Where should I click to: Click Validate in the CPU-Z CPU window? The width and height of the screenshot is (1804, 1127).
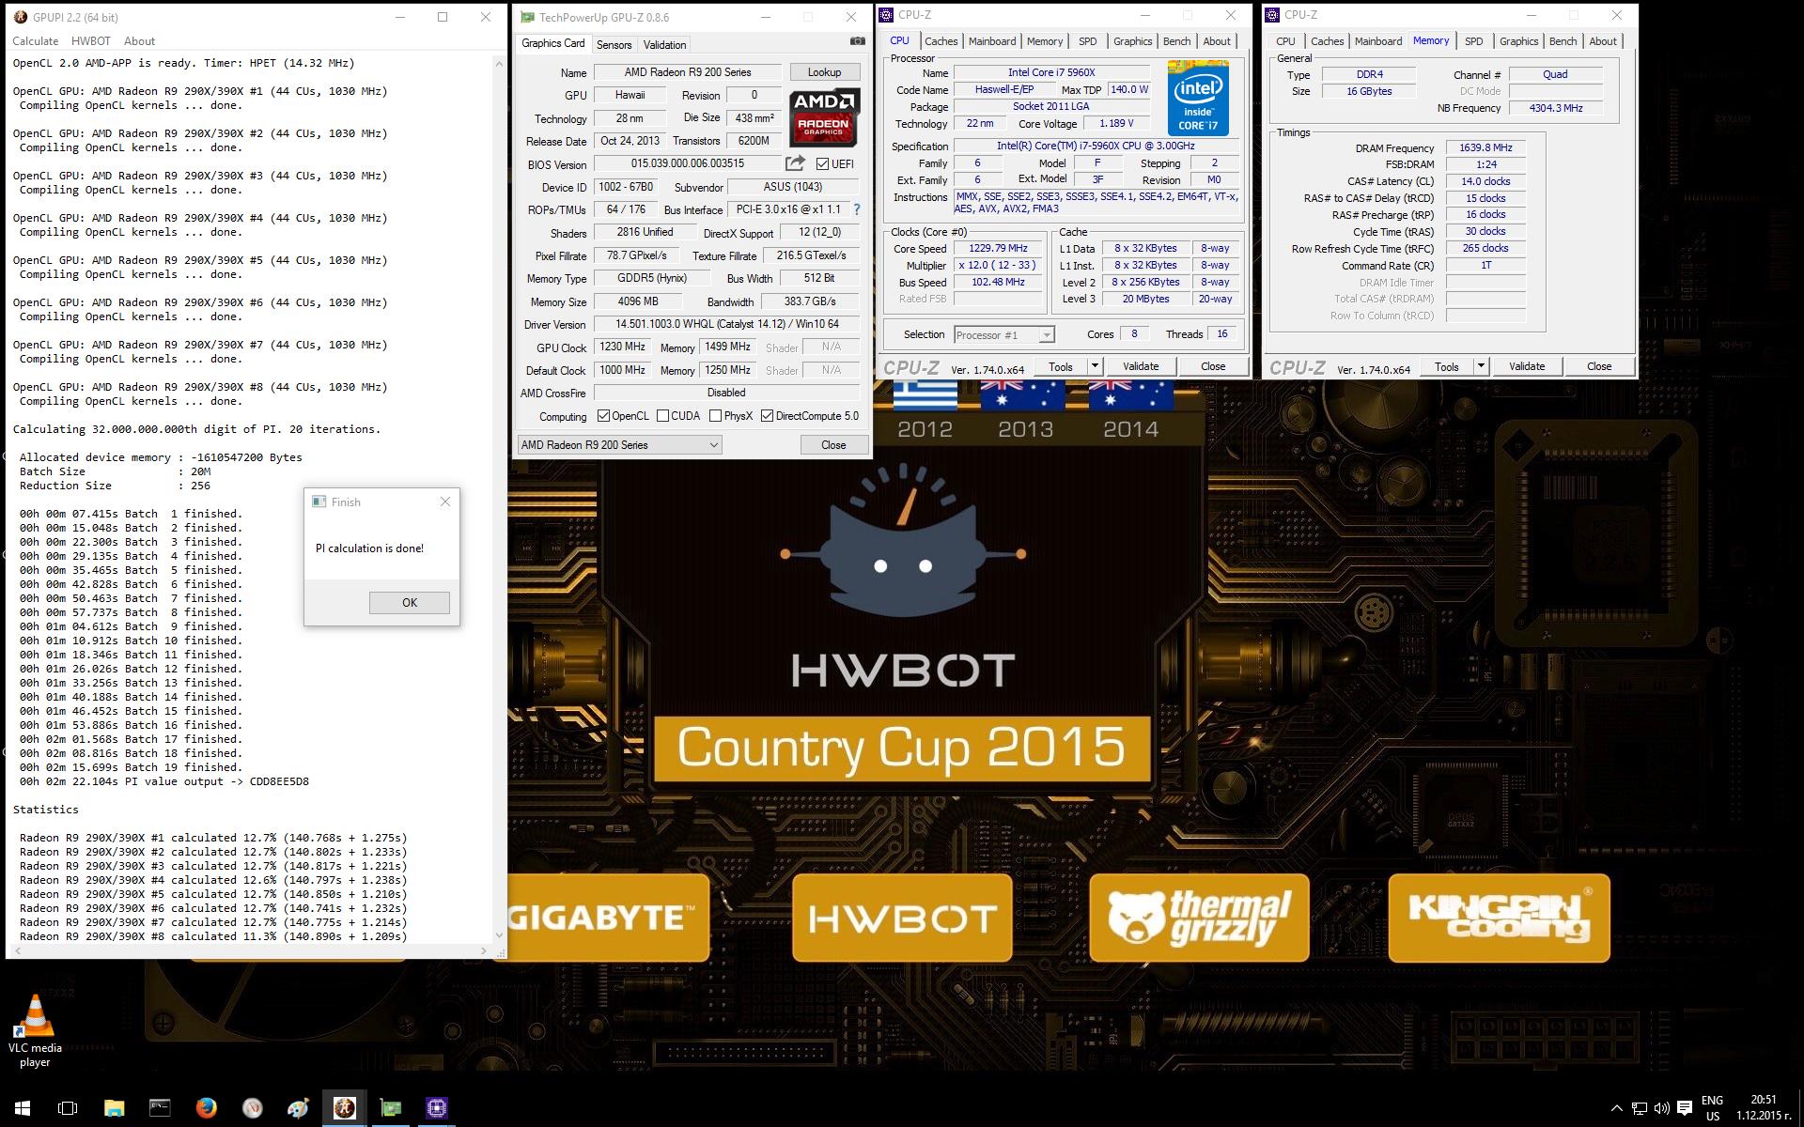click(x=1141, y=366)
